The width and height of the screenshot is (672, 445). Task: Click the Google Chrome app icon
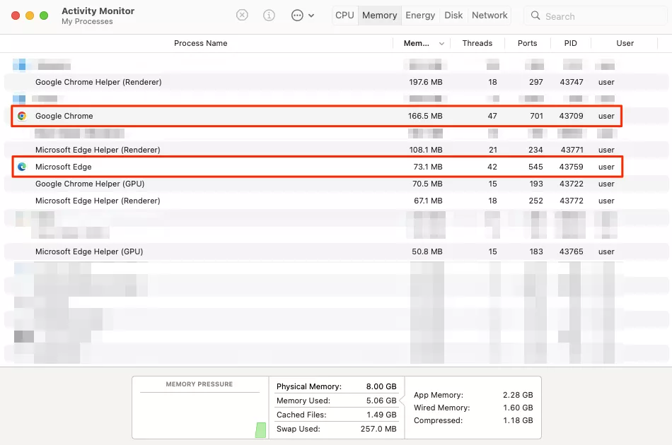(x=22, y=116)
